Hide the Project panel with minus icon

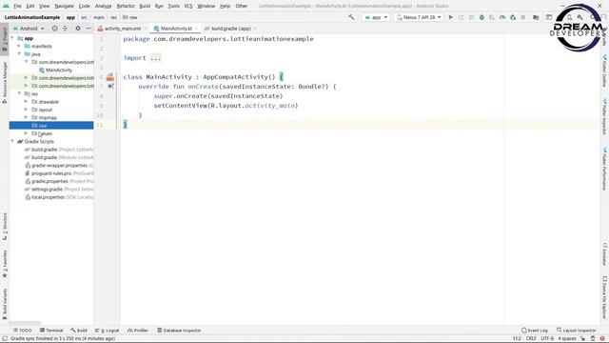88,29
